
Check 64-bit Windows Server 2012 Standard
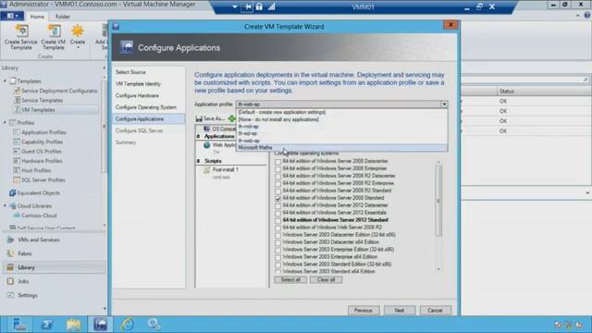pos(278,220)
